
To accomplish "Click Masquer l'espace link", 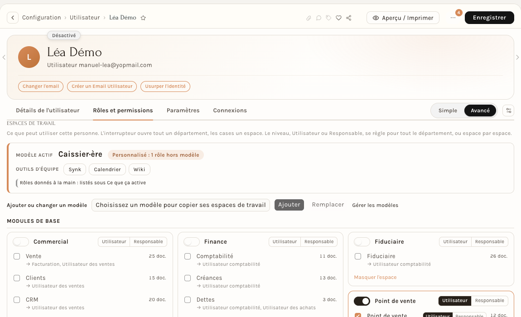I will [375, 278].
